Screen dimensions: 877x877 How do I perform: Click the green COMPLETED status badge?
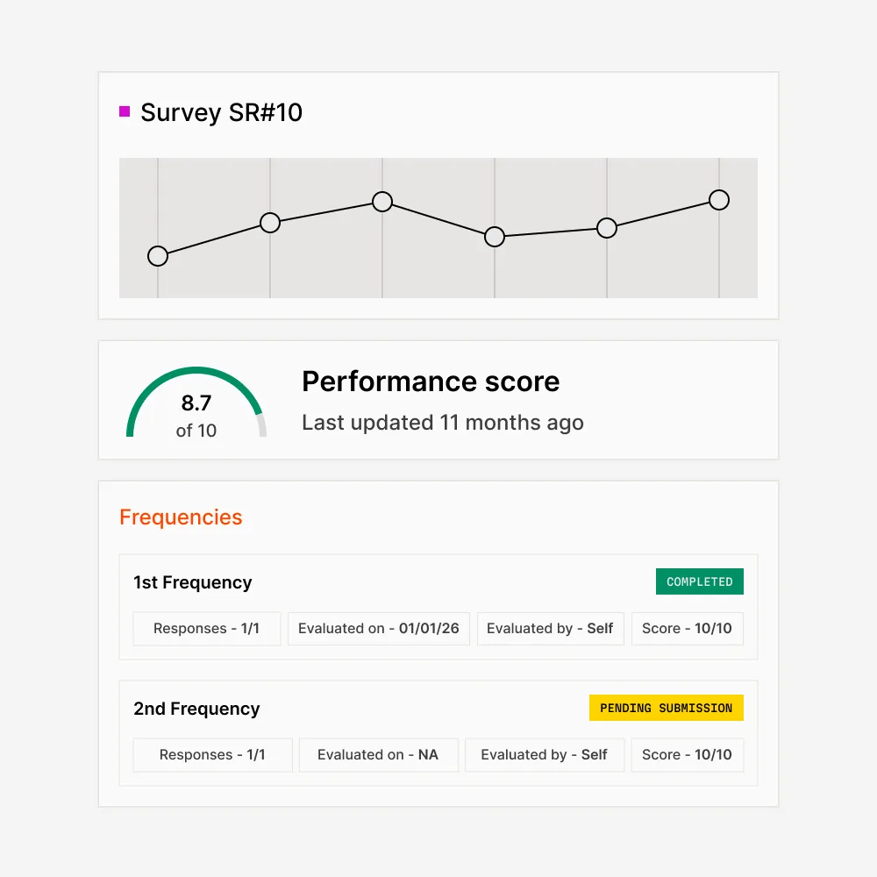point(700,581)
